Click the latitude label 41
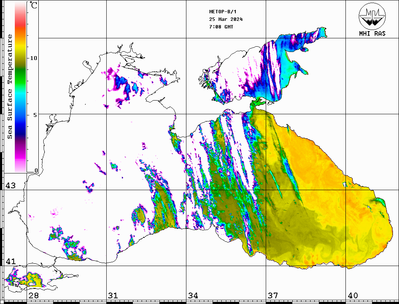 click(x=11, y=261)
